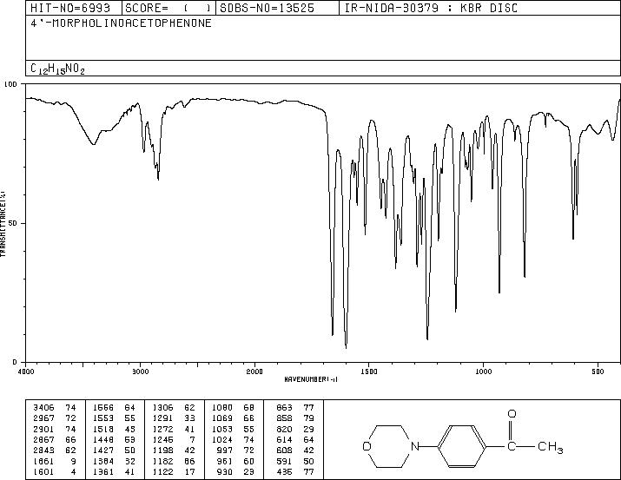Click the 2967 peak entry in the table
The width and height of the screenshot is (621, 480).
[54, 418]
